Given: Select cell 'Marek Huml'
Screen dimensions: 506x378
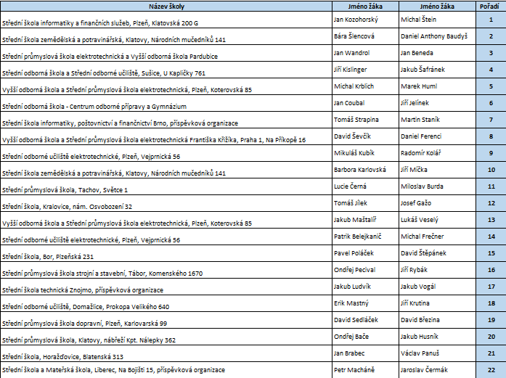Looking at the screenshot, I should [x=437, y=86].
